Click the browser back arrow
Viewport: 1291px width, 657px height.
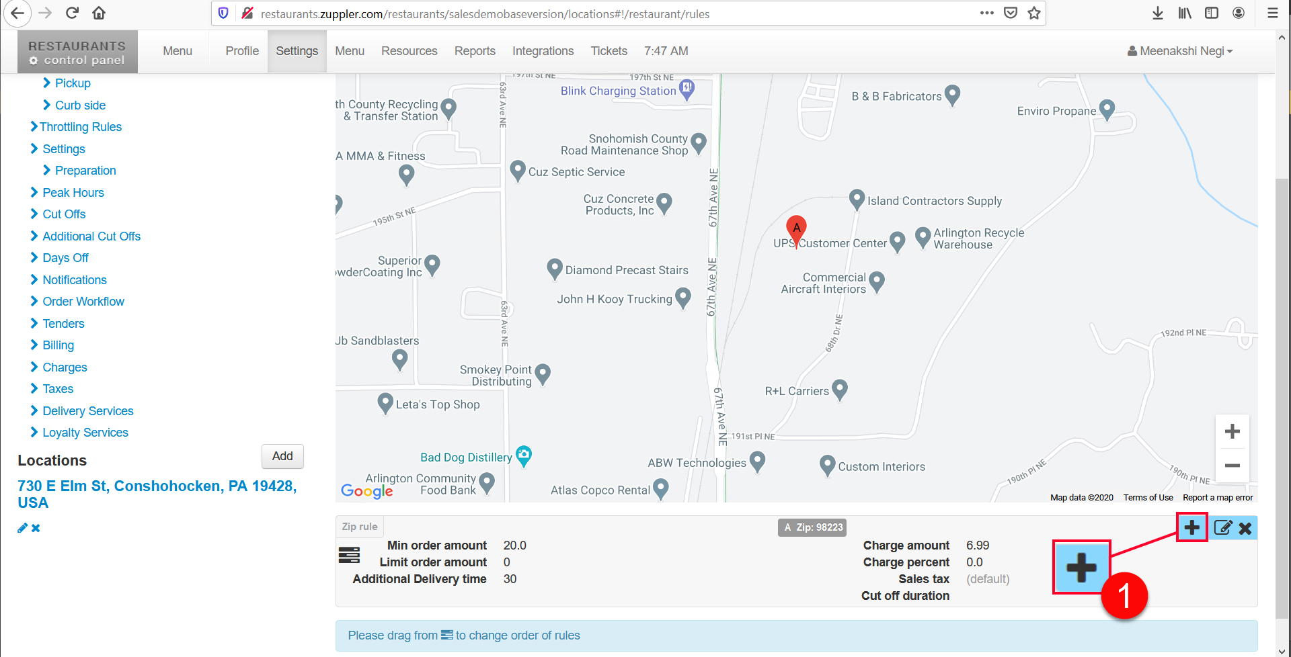coord(17,13)
